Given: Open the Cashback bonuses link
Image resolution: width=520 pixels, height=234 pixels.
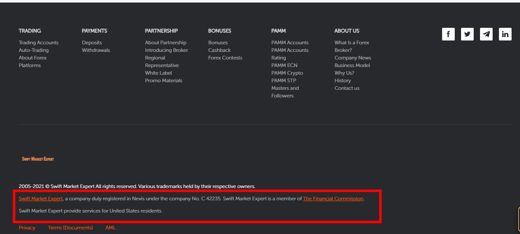Looking at the screenshot, I should [219, 50].
